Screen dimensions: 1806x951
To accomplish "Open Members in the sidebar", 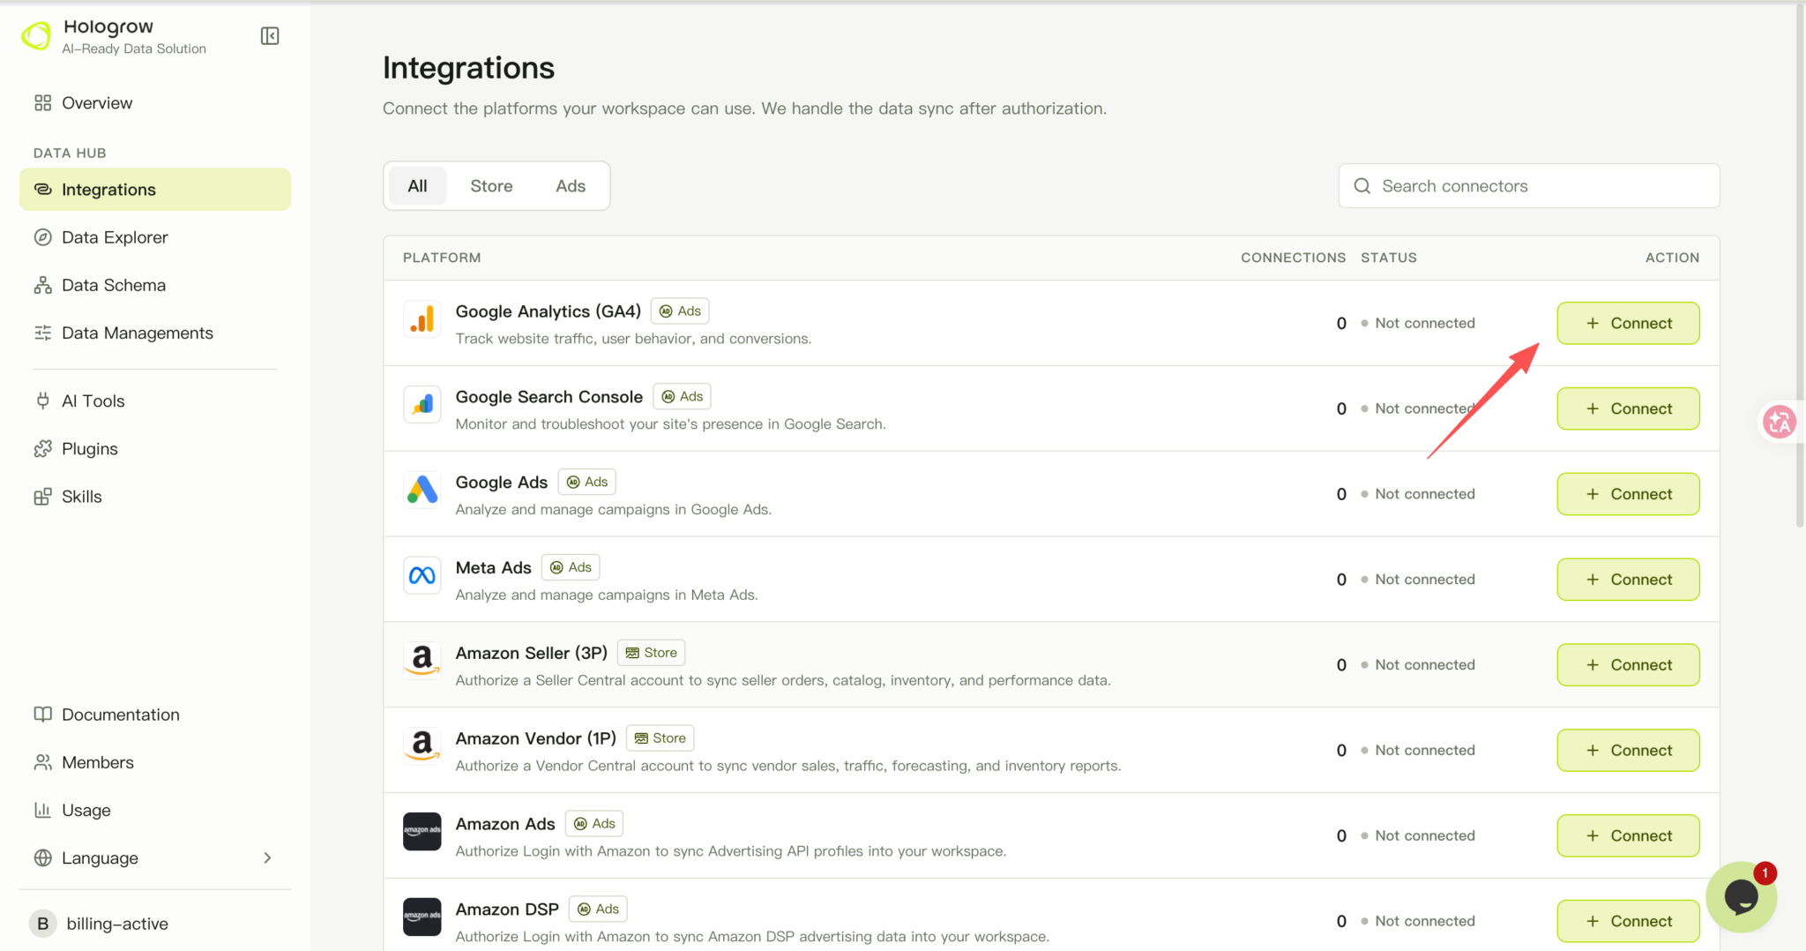I will (x=155, y=762).
